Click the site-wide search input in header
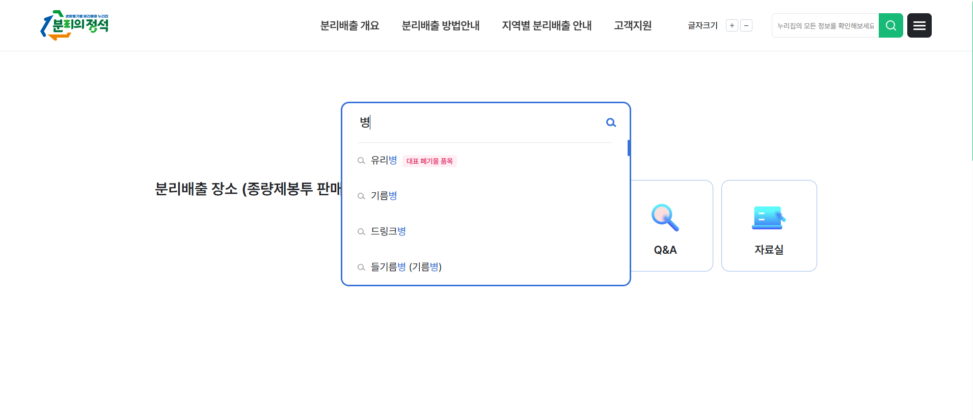This screenshot has width=973, height=419. pyautogui.click(x=825, y=25)
